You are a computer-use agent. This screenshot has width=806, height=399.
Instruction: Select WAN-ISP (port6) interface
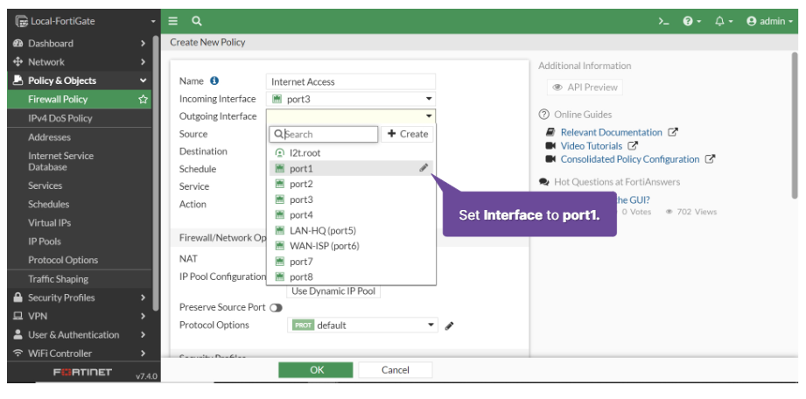click(351, 246)
